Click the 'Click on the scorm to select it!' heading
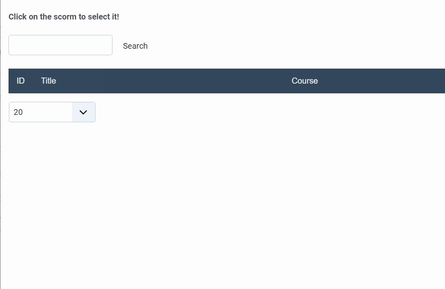The image size is (445, 289). [64, 17]
